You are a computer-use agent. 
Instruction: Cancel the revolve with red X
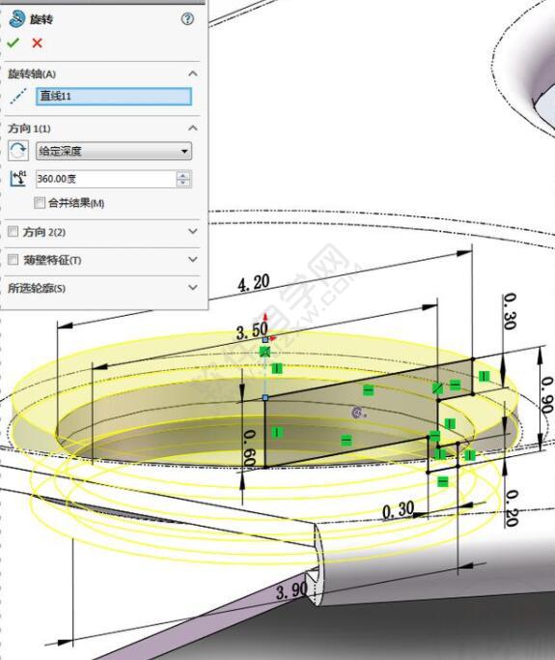[x=37, y=43]
